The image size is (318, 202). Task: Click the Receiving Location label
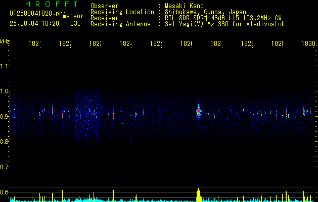point(122,12)
